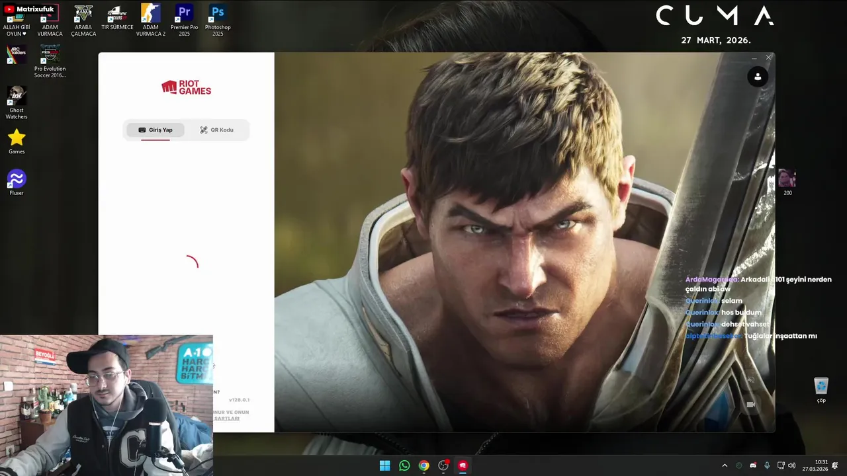Launch the Fluxer desktop shortcut
The height and width of the screenshot is (476, 847).
[17, 183]
